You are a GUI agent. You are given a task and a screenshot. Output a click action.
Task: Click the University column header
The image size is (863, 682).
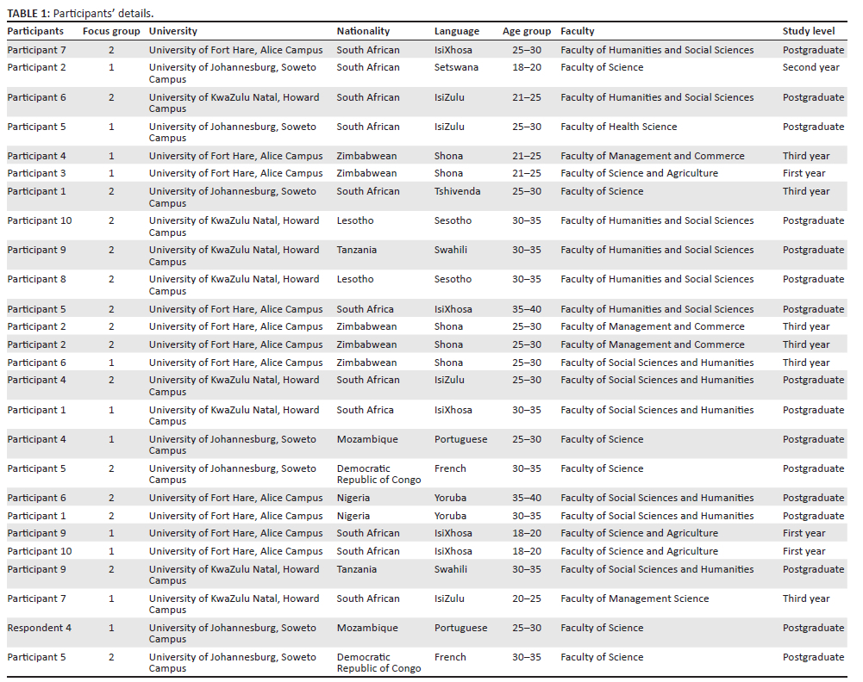(172, 31)
